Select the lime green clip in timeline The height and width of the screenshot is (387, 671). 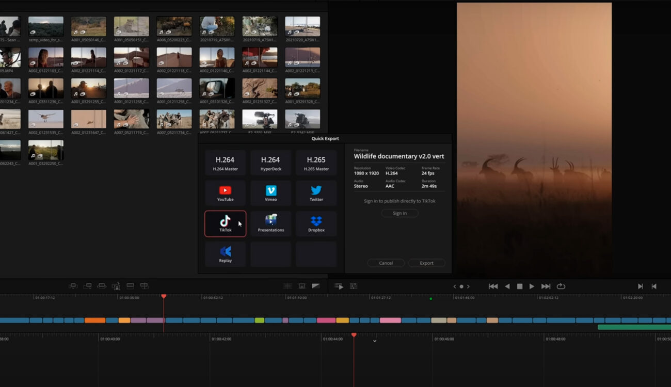pyautogui.click(x=260, y=320)
